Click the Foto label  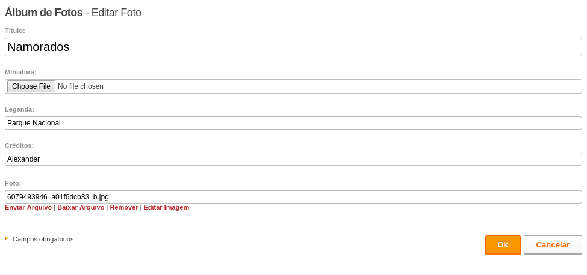(13, 183)
